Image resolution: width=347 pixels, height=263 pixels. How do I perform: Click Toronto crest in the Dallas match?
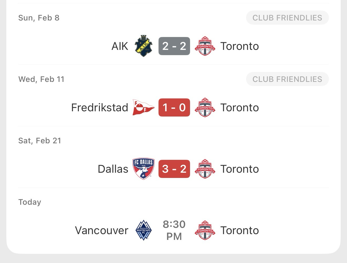tap(205, 169)
